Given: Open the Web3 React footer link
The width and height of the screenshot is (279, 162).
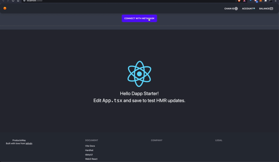Looking at the screenshot, I should coord(91,159).
